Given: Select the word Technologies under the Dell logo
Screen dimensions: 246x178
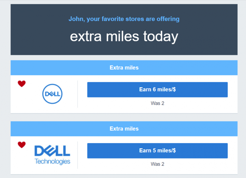Looking at the screenshot, I should point(52,161).
